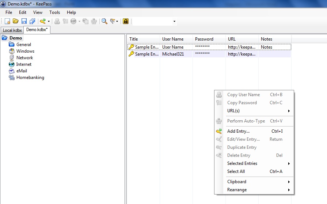
Task: Open the Add Entry toolbar dropdown arrow
Action: click(x=49, y=21)
